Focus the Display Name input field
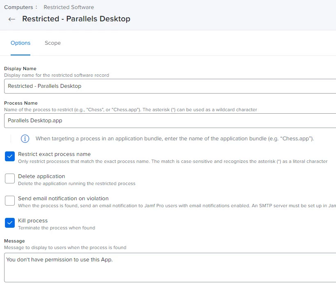336x286 pixels. [170, 86]
